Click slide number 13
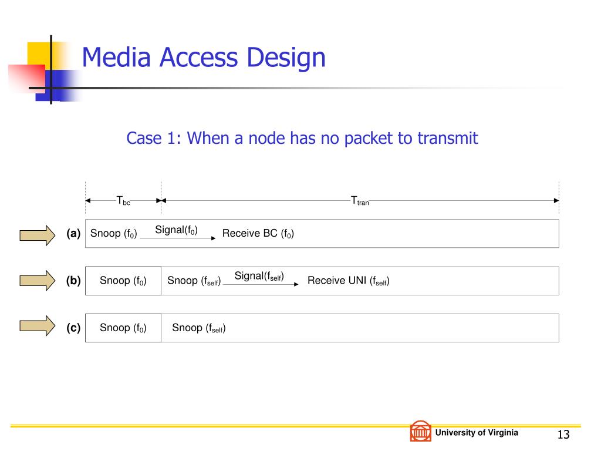 [563, 435]
